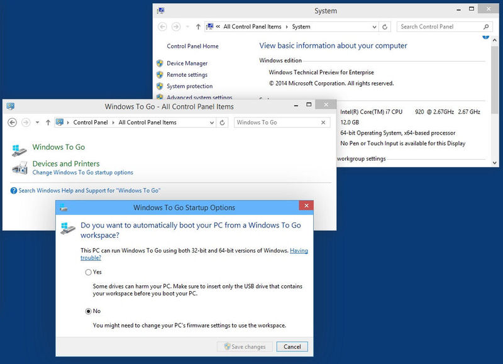Open Advanced system settings link
The height and width of the screenshot is (364, 503).
coord(199,97)
